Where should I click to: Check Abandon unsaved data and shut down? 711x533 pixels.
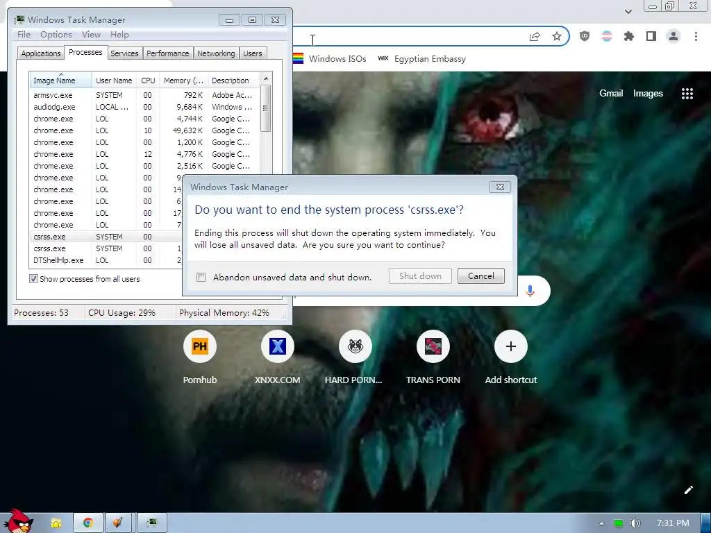coord(201,278)
